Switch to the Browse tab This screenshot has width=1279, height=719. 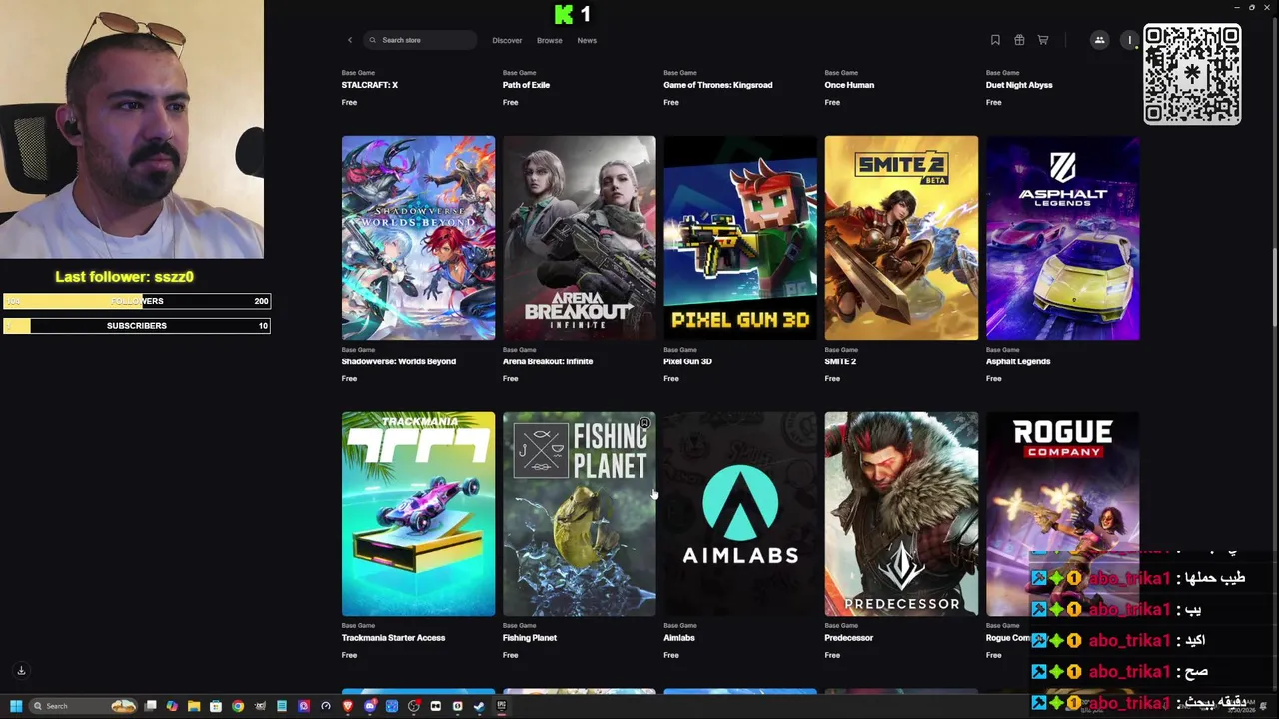point(550,40)
